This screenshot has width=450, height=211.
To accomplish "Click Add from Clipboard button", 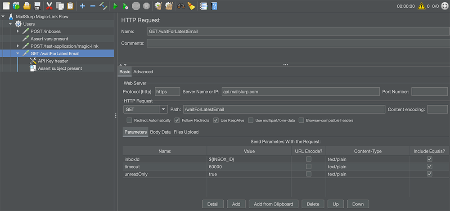I will [x=274, y=204].
